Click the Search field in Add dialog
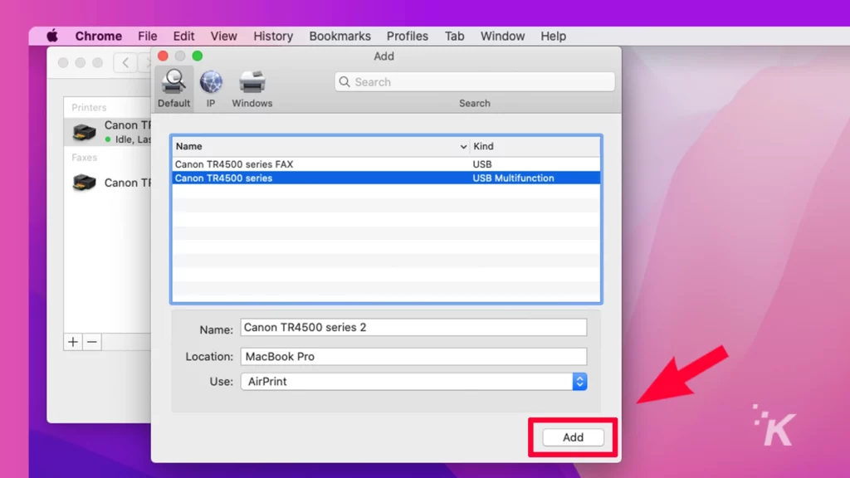Image resolution: width=850 pixels, height=478 pixels. point(475,82)
